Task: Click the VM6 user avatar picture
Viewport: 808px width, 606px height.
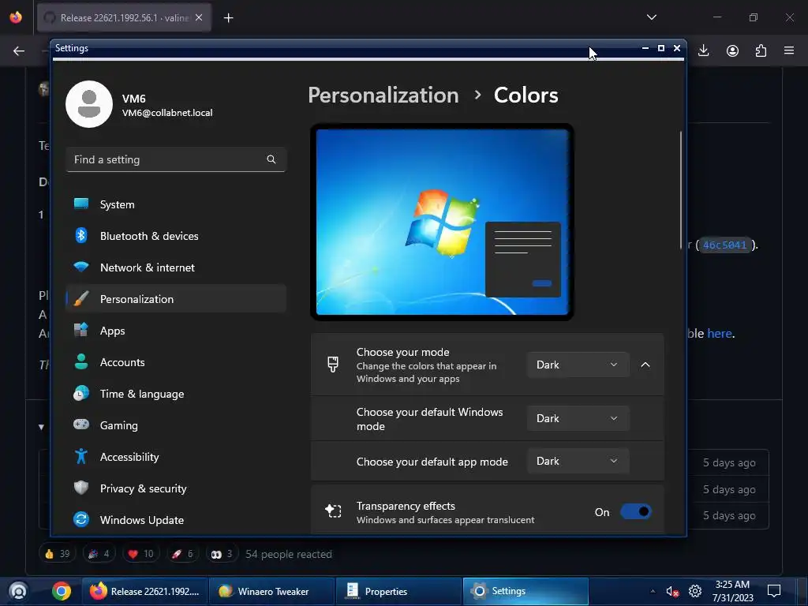Action: click(x=89, y=104)
